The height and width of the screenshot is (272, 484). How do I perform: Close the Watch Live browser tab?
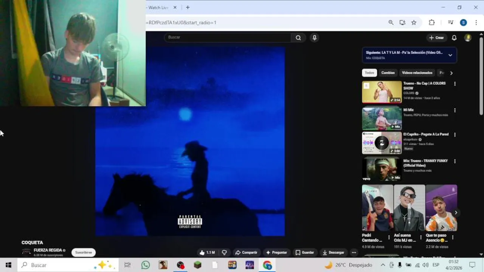175,7
